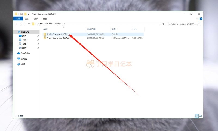
Task: Open the Customize Quick Access Toolbar dropdown
Action: tap(28, 14)
